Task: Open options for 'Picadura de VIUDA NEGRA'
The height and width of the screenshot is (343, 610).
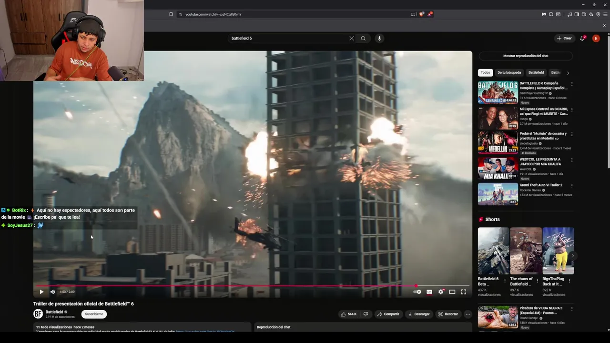Action: 572,309
